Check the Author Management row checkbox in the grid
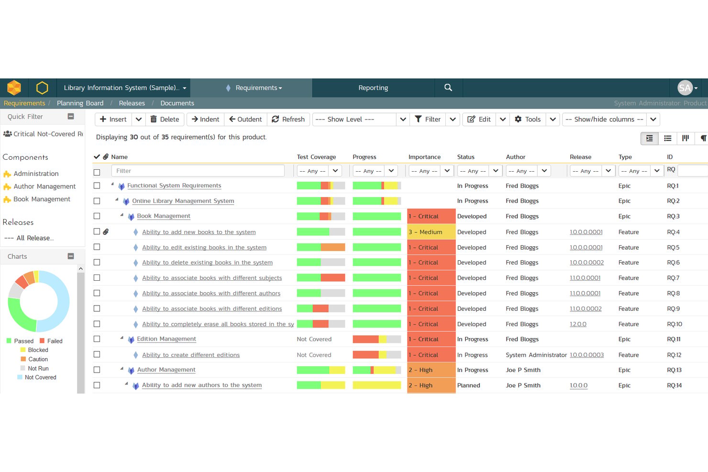This screenshot has height=472, width=708. coord(97,370)
